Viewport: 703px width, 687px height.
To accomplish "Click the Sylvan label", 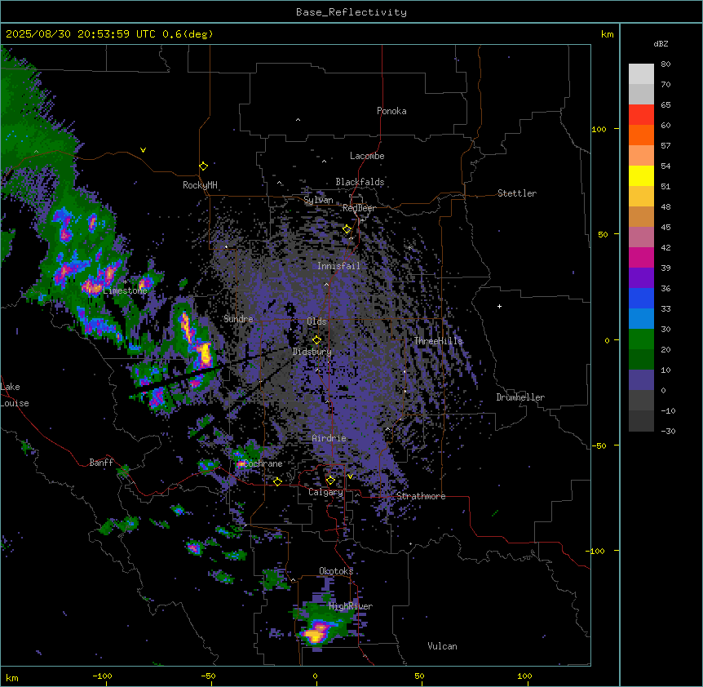I will (x=318, y=200).
